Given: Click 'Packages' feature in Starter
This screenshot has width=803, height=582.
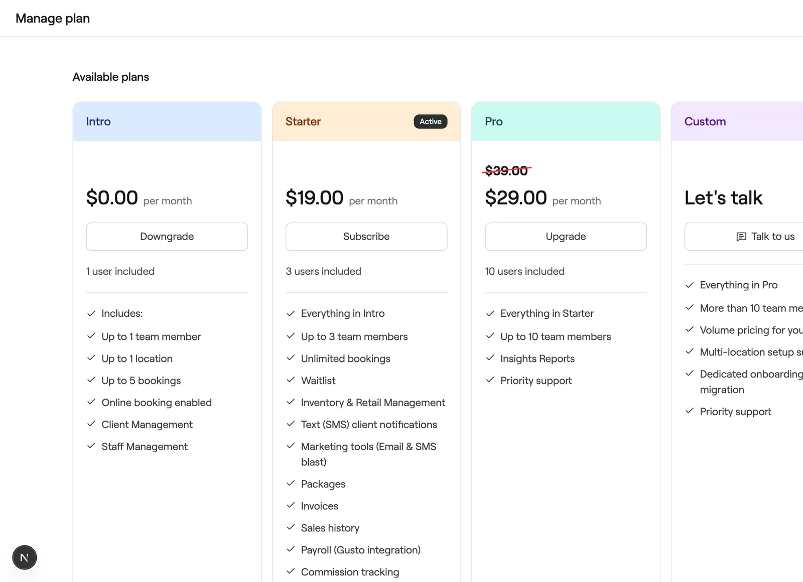Looking at the screenshot, I should pyautogui.click(x=323, y=484).
